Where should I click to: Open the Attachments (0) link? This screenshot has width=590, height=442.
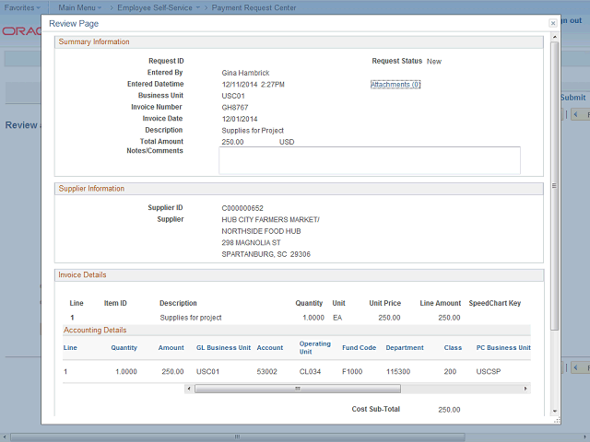[x=395, y=85]
